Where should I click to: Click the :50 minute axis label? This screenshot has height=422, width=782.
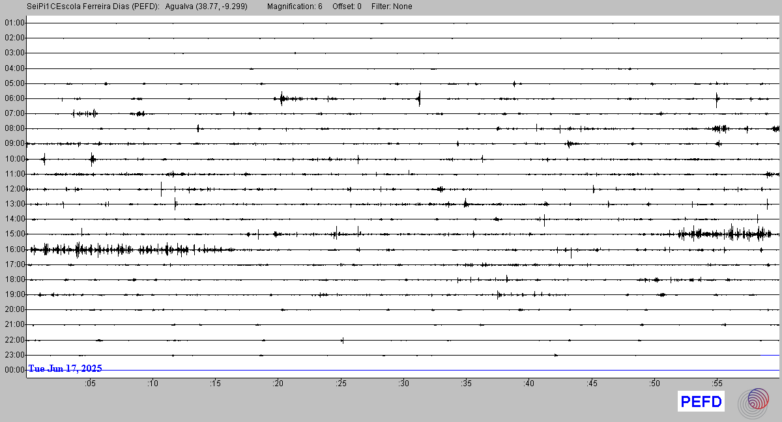coord(654,384)
